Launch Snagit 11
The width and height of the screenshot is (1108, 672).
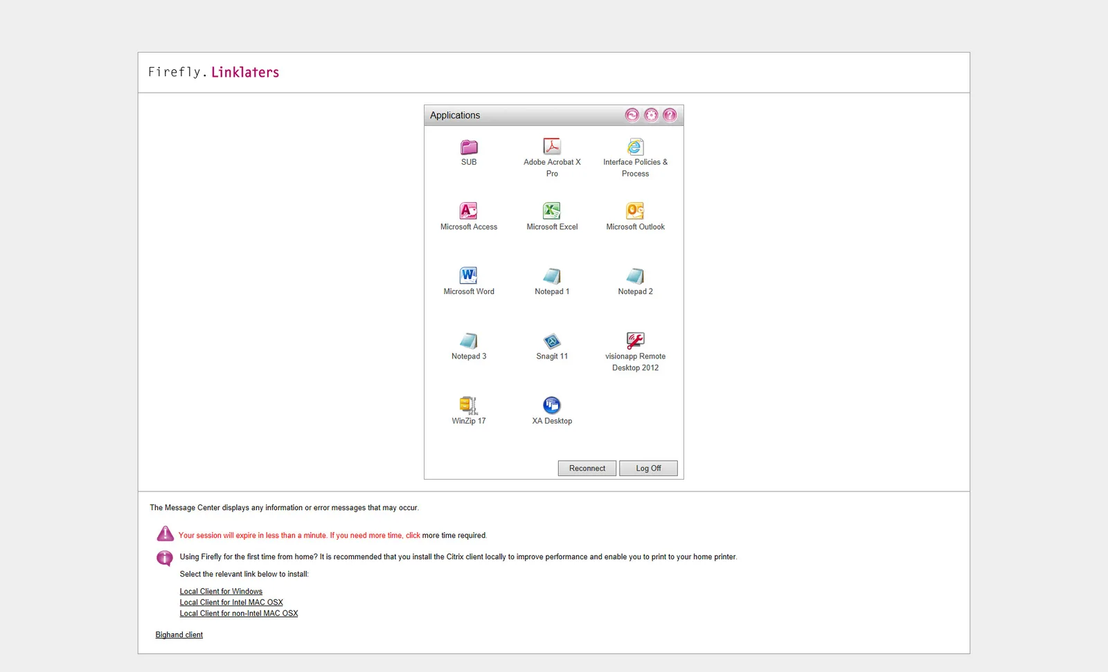click(552, 346)
